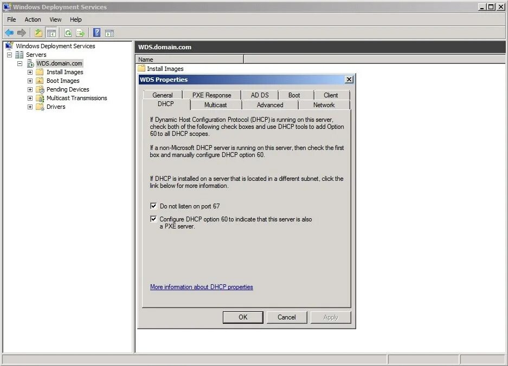The width and height of the screenshot is (508, 366).
Task: Select the DHCP tab
Action: pos(166,104)
